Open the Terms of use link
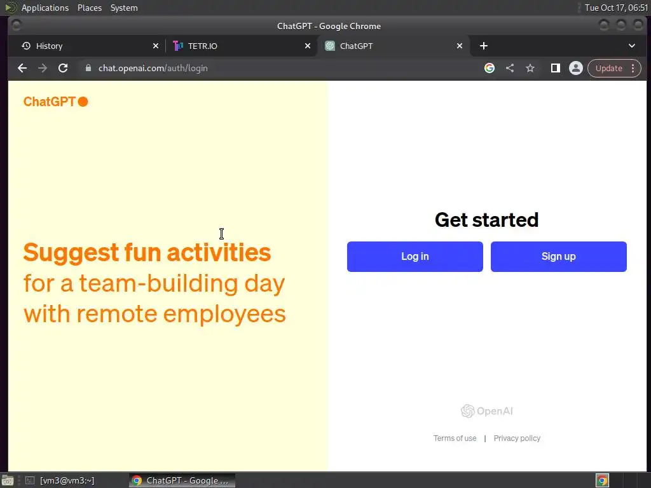Screen dimensions: 651x488 coord(455,438)
